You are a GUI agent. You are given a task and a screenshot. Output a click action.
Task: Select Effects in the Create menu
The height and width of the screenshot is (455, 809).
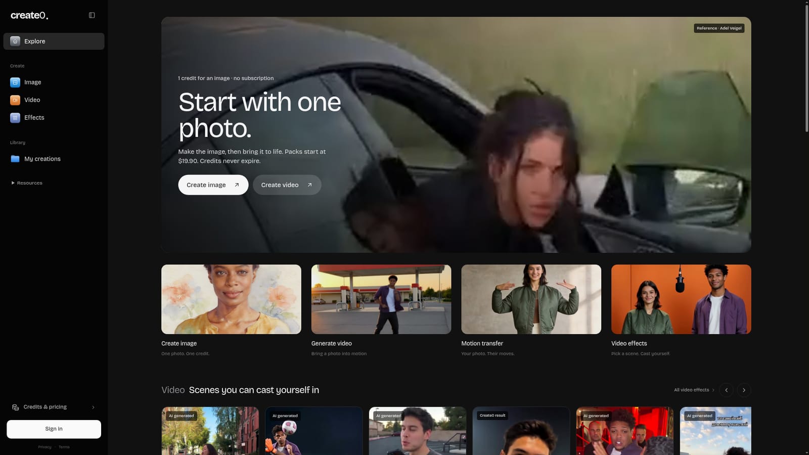[x=54, y=117]
